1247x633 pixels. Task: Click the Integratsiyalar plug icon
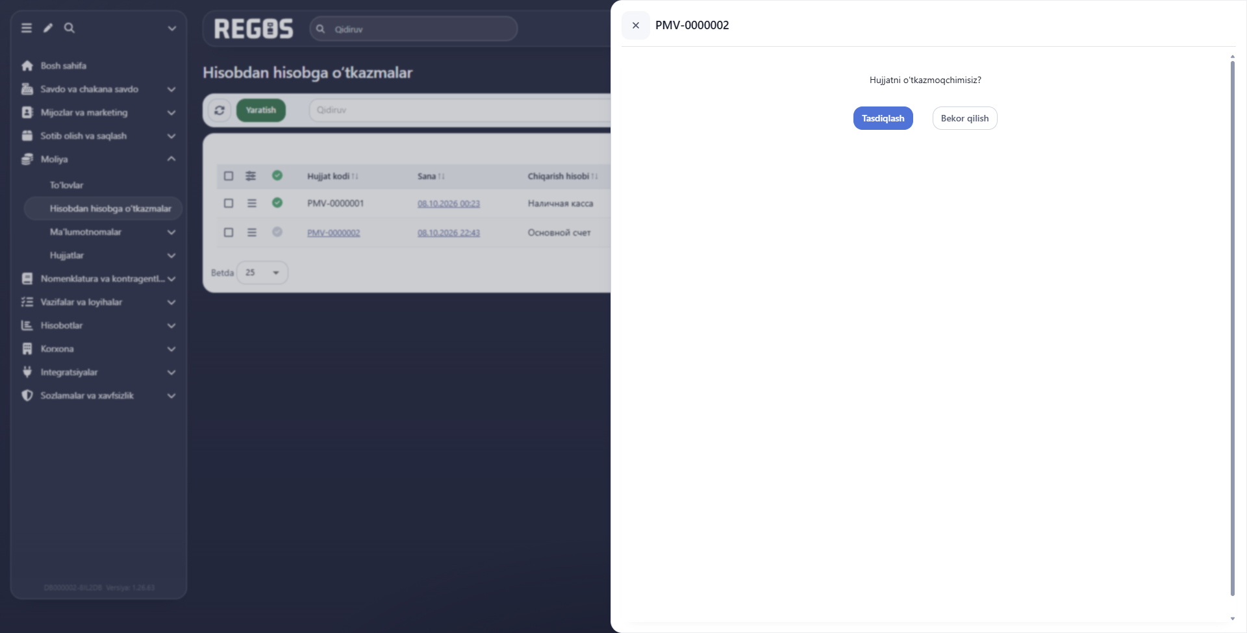click(x=27, y=372)
